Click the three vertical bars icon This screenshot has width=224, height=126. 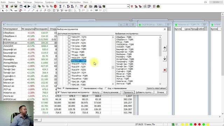click(91, 6)
